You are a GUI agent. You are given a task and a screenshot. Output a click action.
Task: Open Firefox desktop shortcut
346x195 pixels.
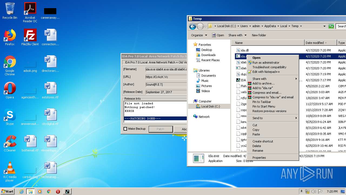(x=10, y=37)
